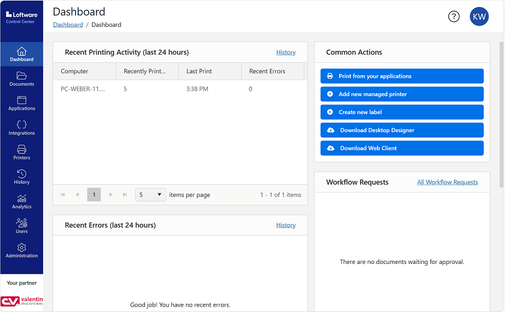Expand the items per page dropdown
This screenshot has width=505, height=312.
(x=150, y=195)
